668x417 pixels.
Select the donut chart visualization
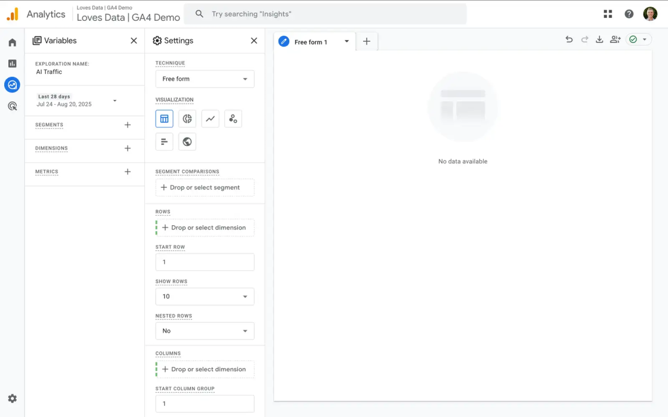pos(187,119)
